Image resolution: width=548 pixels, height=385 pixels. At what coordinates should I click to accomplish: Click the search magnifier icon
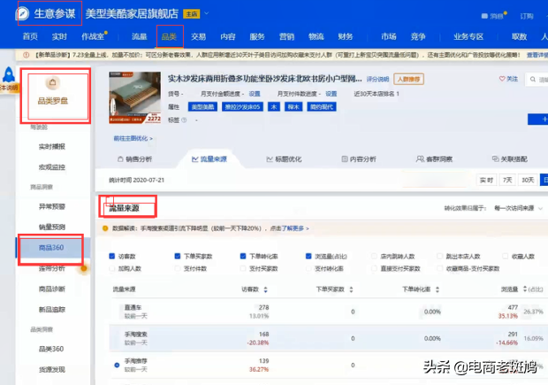tap(533, 80)
